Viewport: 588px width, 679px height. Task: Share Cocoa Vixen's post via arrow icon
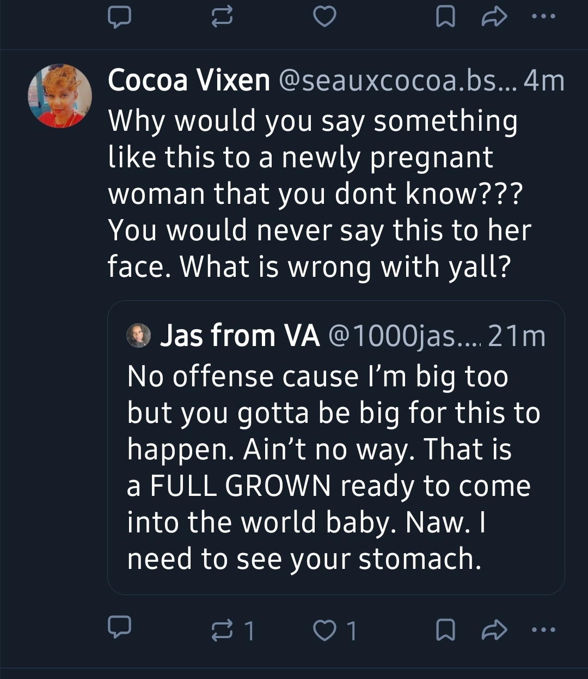pos(494,630)
